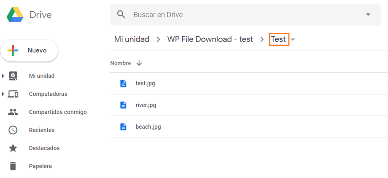Click the Recientes clock icon
Viewport: 388px width, 178px height.
13,130
